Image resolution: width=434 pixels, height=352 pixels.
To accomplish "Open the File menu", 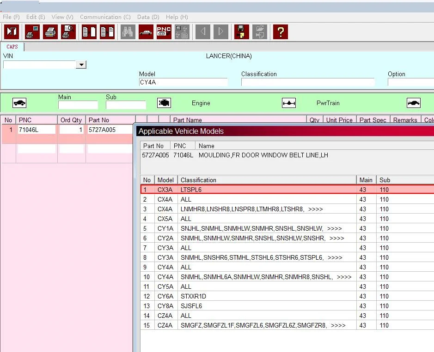I will click(x=11, y=17).
